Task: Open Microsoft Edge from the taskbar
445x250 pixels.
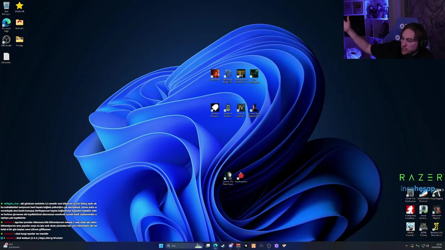Action: coord(215,246)
